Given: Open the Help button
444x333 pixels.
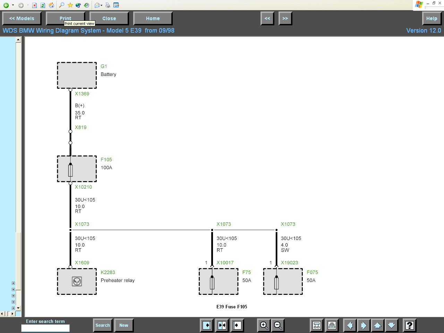Looking at the screenshot, I should 432,18.
